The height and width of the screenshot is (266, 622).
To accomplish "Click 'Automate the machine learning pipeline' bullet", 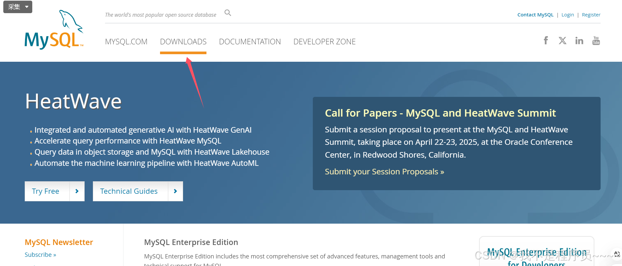I will (147, 163).
